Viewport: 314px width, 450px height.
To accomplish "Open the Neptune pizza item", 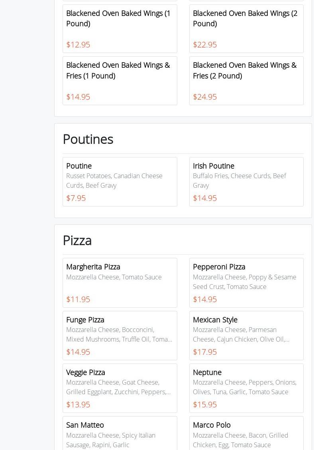I will point(246,388).
